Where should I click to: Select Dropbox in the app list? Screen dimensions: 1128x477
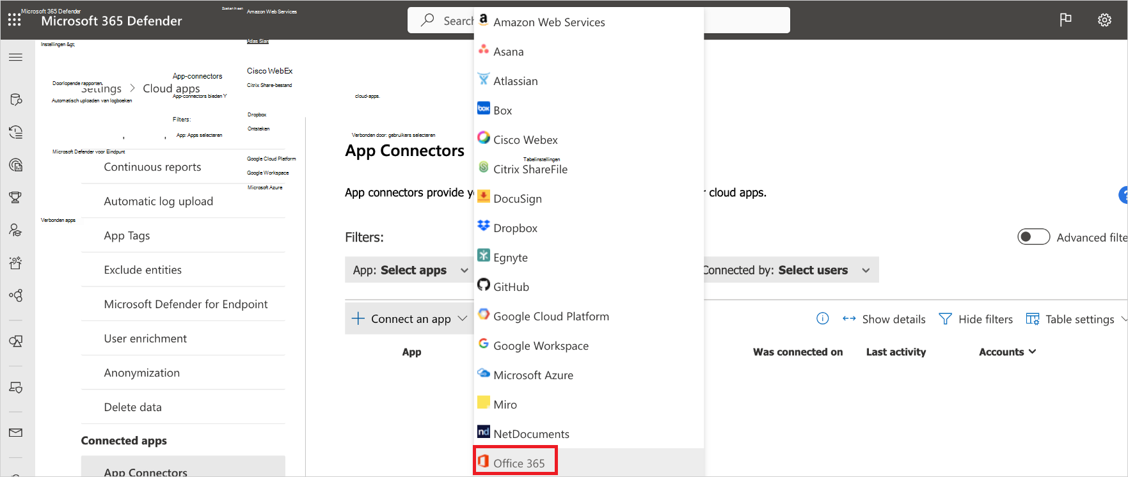(589, 228)
